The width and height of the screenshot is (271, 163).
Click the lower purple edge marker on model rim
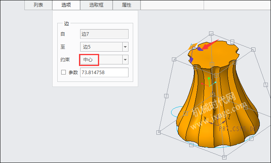point(191,60)
